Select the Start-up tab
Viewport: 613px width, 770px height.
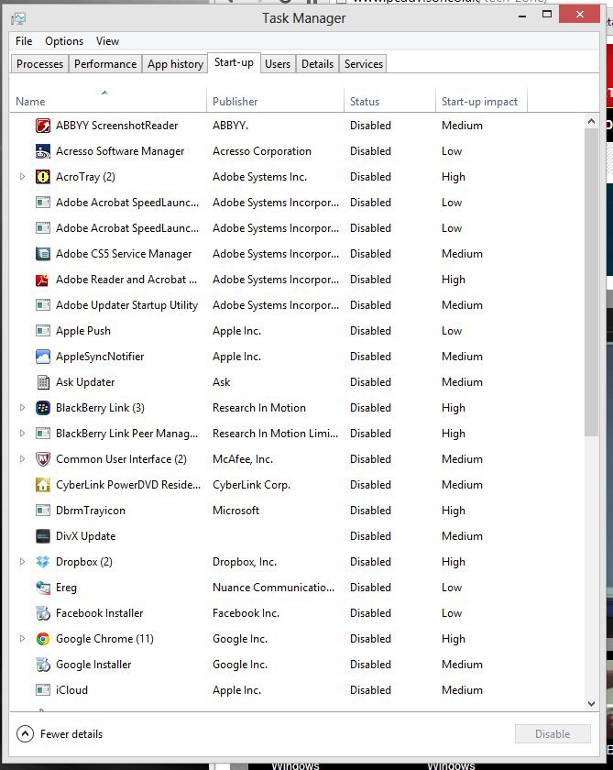(x=234, y=62)
